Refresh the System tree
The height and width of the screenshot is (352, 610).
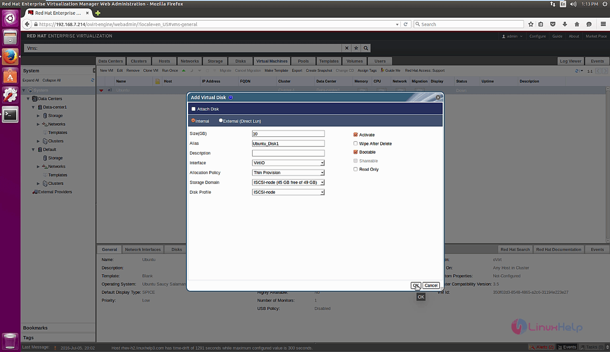pyautogui.click(x=93, y=80)
